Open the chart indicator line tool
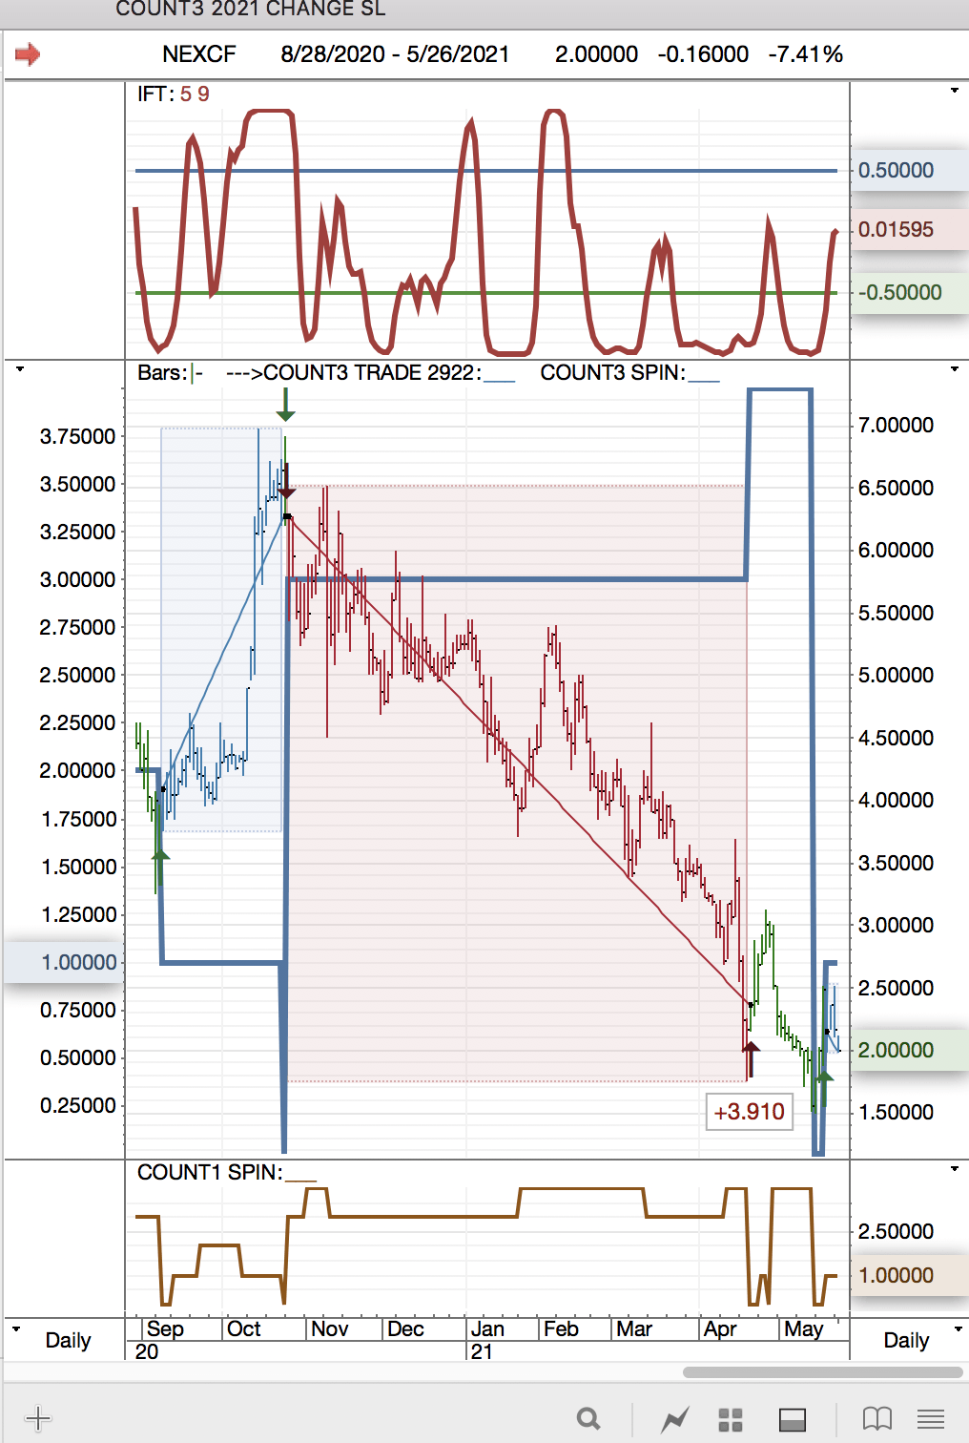This screenshot has height=1443, width=969. pos(675,1419)
